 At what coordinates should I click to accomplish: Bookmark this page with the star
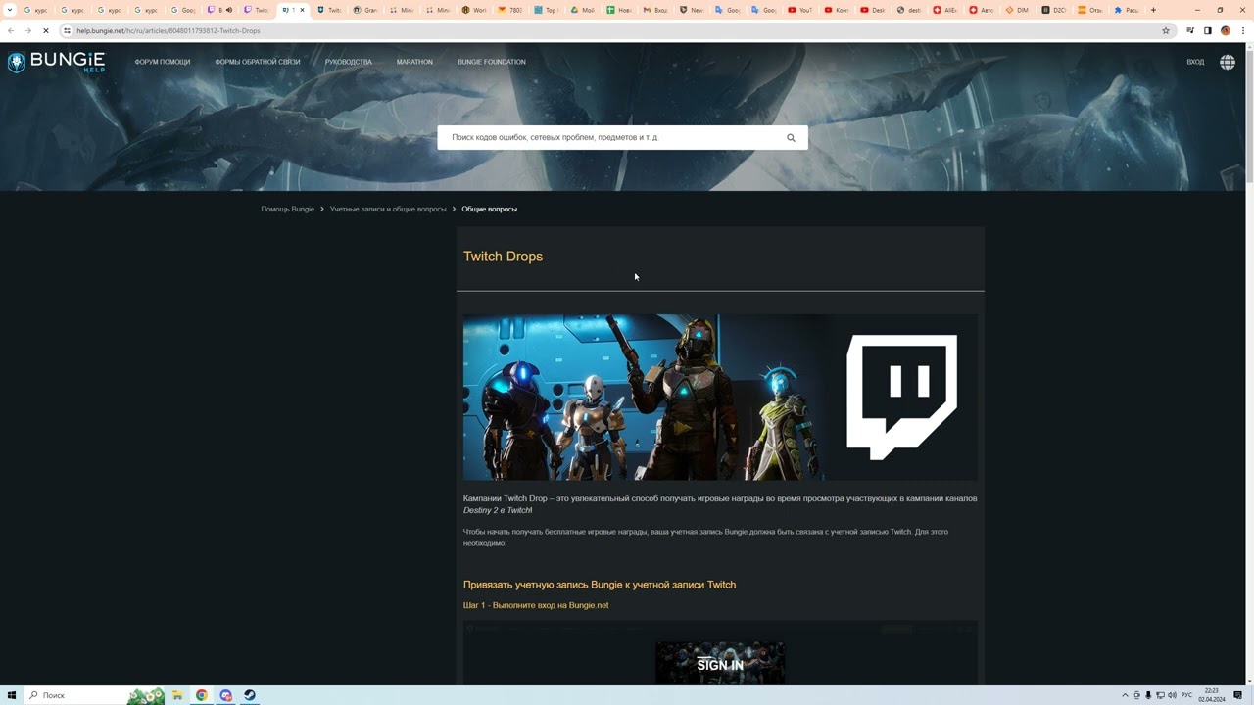(1166, 30)
